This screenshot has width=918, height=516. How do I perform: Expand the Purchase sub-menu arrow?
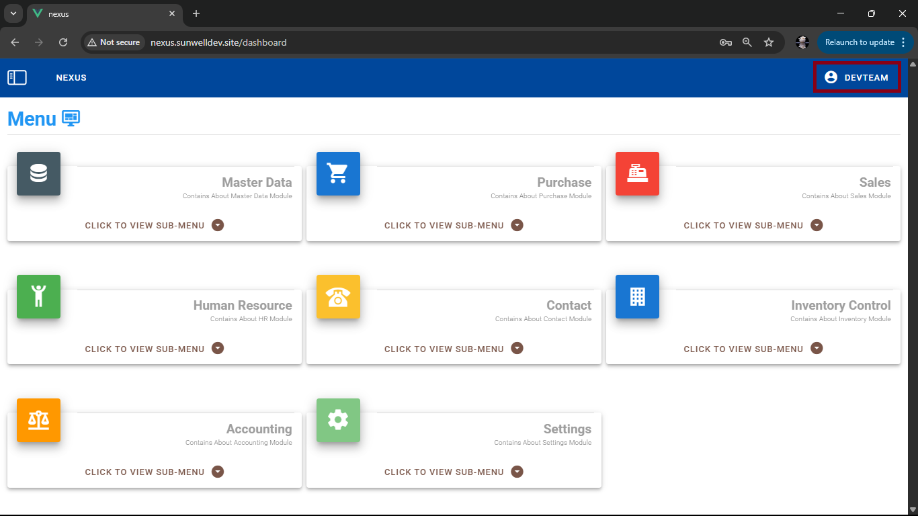tap(517, 225)
